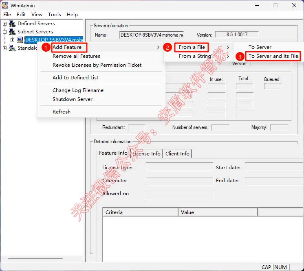This screenshot has width=304, height=271.
Task: Choose Change Log Filename
Action: tap(78, 90)
